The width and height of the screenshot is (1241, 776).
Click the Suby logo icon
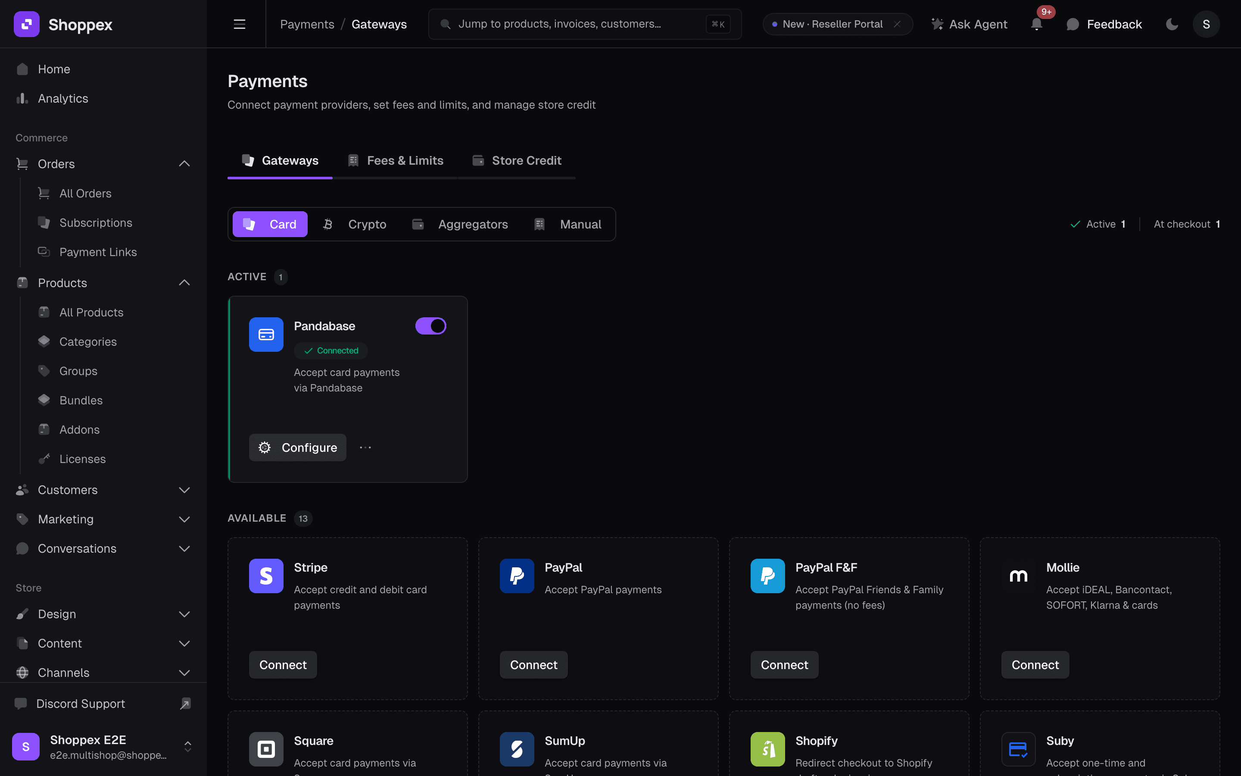pos(1019,749)
